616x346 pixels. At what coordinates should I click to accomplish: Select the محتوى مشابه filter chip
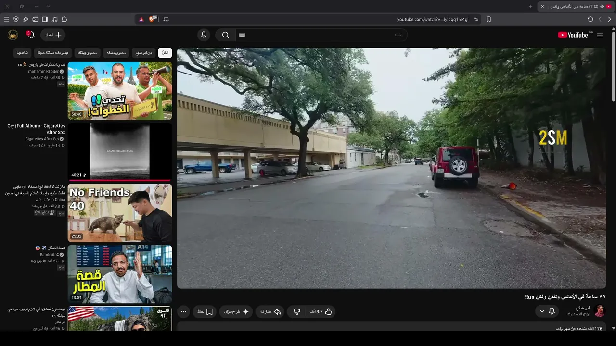(x=116, y=52)
